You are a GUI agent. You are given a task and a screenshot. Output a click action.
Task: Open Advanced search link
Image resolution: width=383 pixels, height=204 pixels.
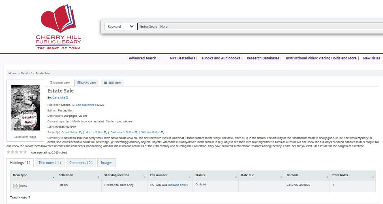click(142, 58)
